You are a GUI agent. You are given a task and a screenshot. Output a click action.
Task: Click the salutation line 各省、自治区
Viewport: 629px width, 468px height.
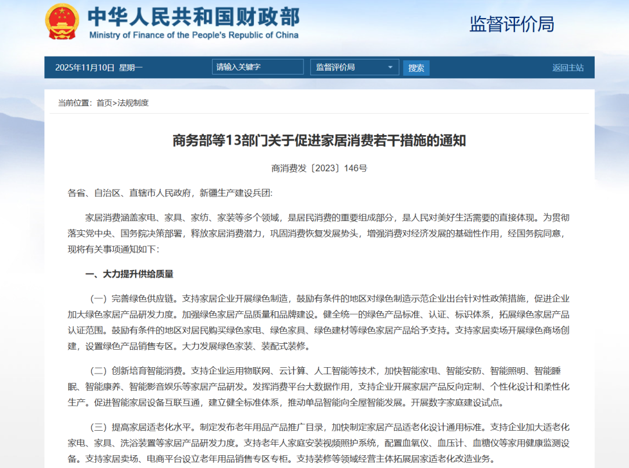[x=169, y=193]
